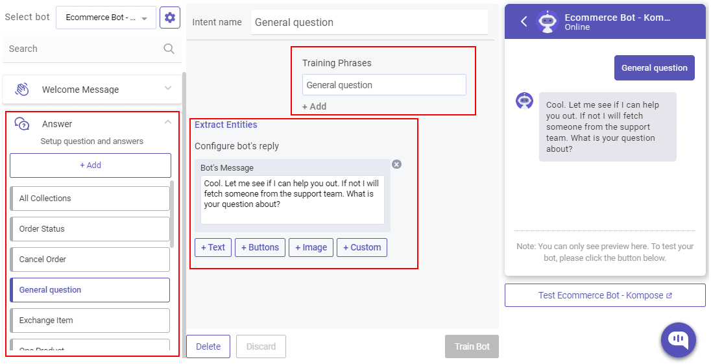
Task: Open the floating chat widget launcher
Action: (678, 339)
